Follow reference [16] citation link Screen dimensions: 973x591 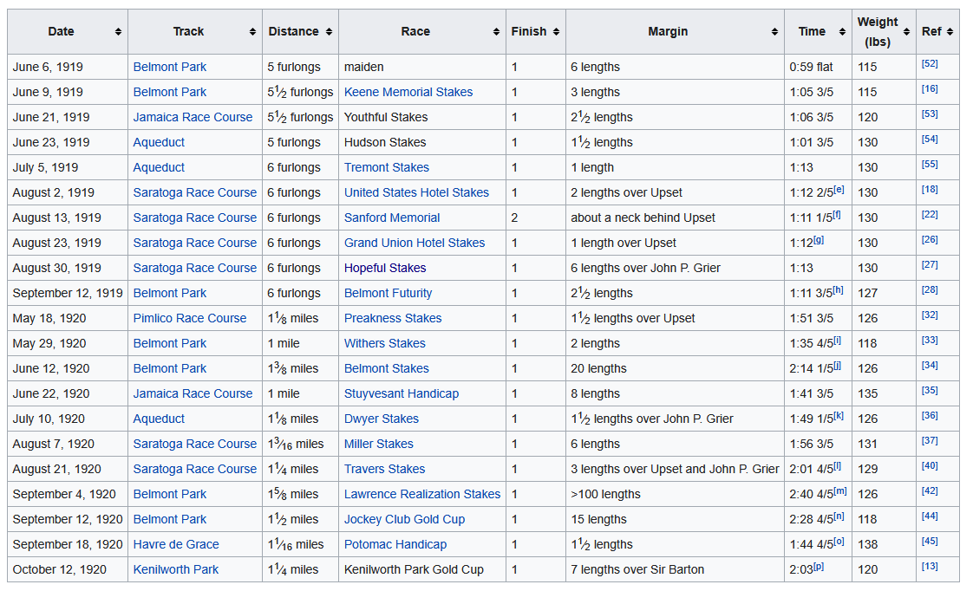click(x=930, y=88)
